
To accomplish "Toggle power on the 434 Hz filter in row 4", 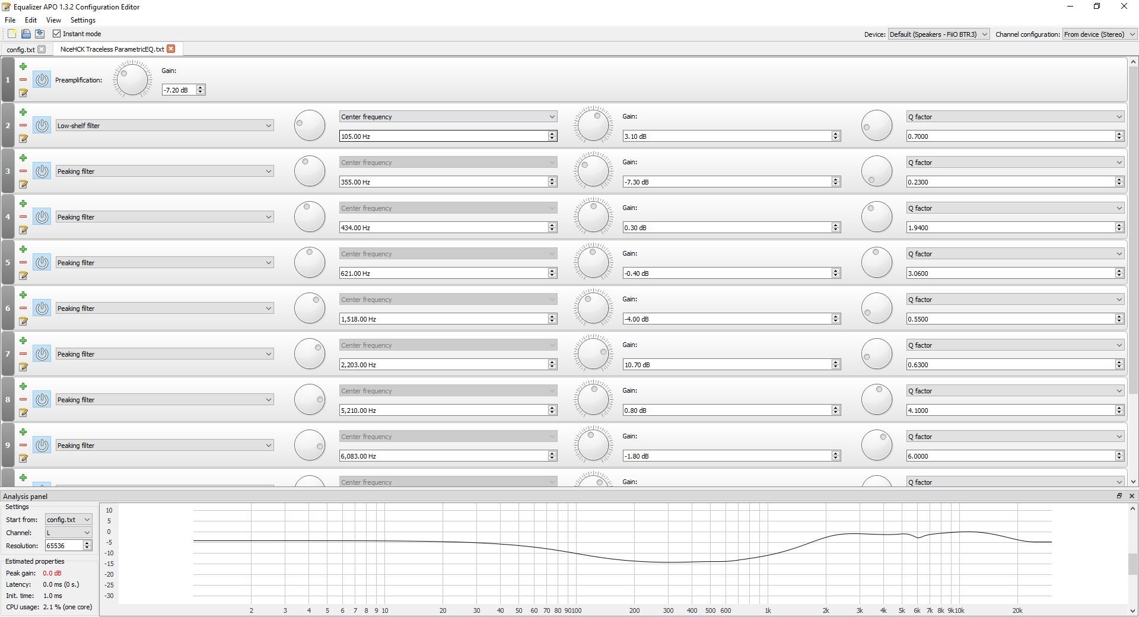I will [42, 217].
